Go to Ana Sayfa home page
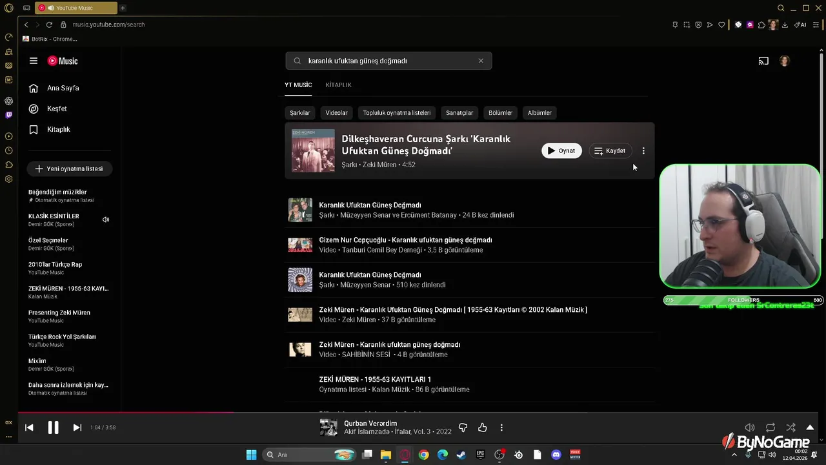The width and height of the screenshot is (826, 465). pyautogui.click(x=65, y=88)
